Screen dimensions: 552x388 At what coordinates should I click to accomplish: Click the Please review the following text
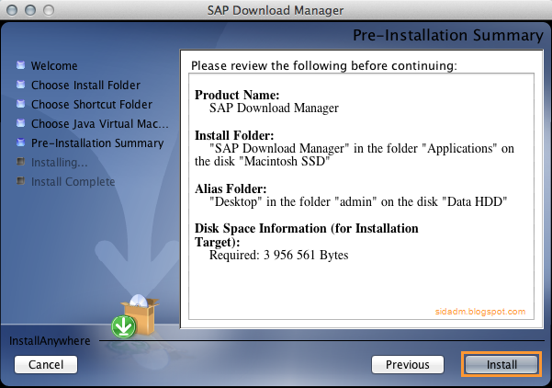pyautogui.click(x=324, y=66)
